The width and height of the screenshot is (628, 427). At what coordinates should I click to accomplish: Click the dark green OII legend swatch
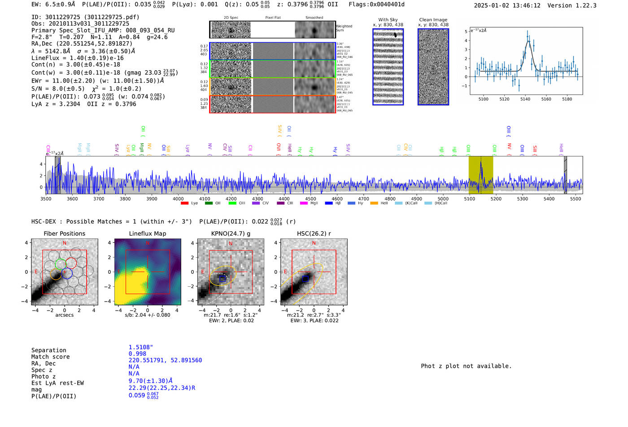click(x=209, y=203)
